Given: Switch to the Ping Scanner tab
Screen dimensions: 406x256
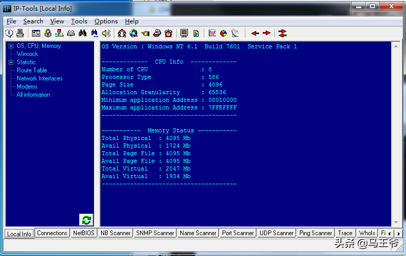Looking at the screenshot, I should tap(316, 233).
